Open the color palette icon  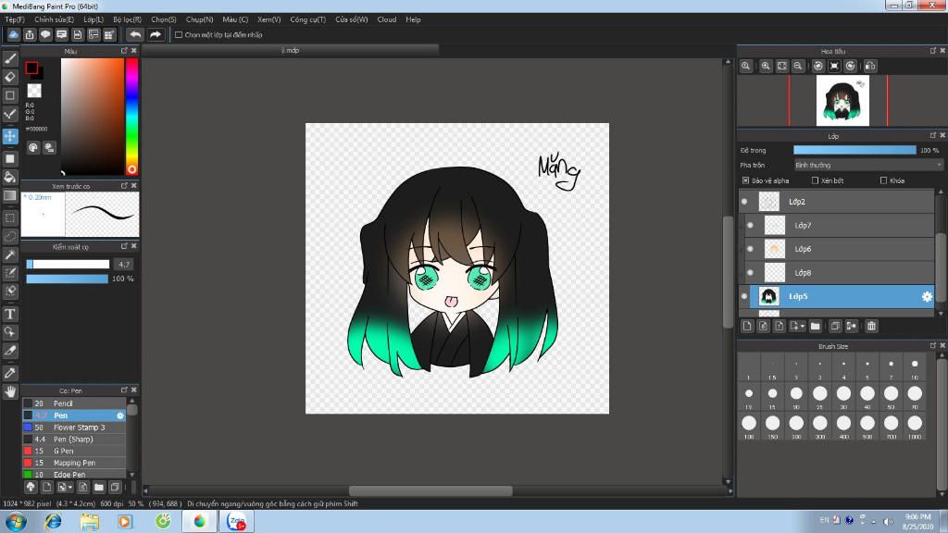point(33,147)
